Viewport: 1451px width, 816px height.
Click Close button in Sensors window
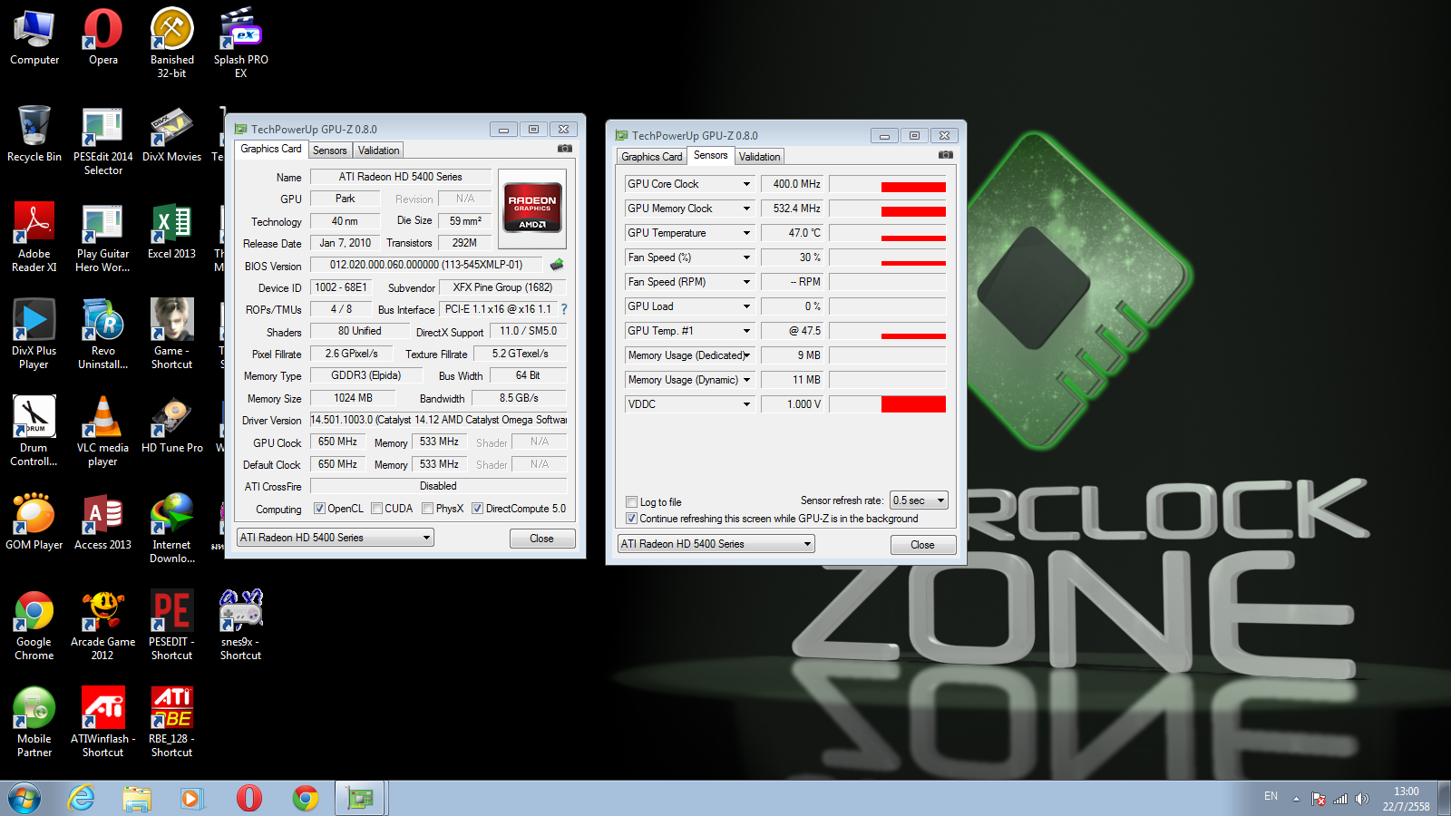pos(923,545)
